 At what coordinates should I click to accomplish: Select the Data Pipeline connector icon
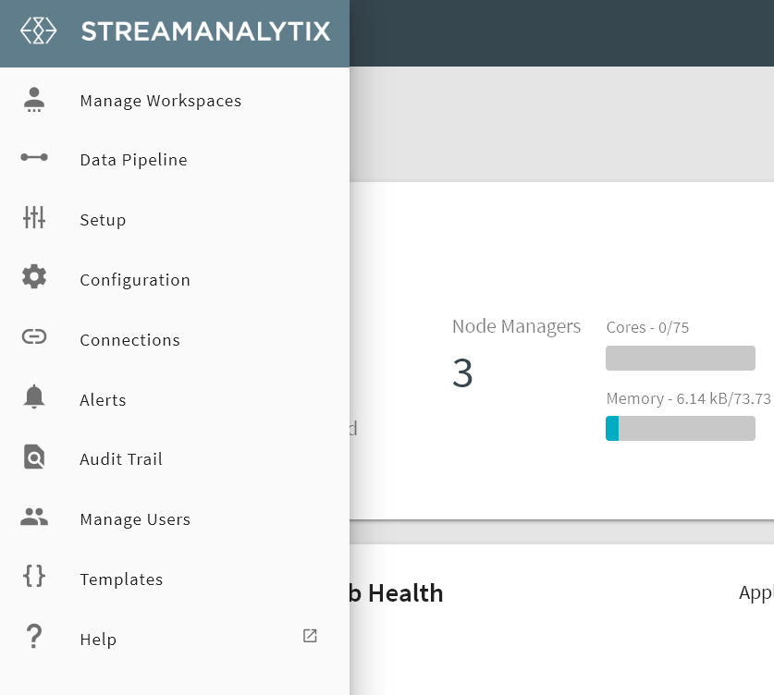34,158
